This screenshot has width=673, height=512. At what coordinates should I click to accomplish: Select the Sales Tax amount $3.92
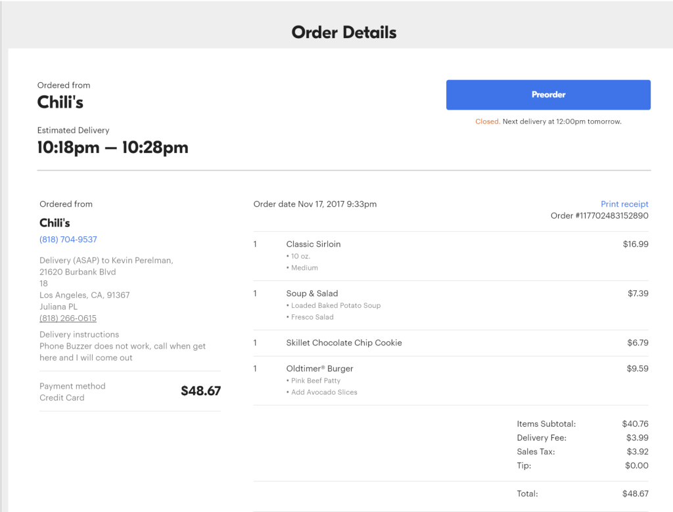[x=638, y=452]
